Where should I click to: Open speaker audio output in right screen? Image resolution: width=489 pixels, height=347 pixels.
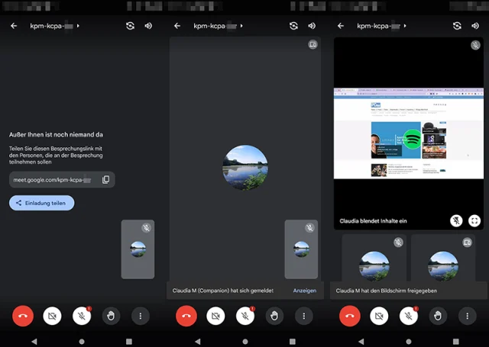tap(475, 26)
